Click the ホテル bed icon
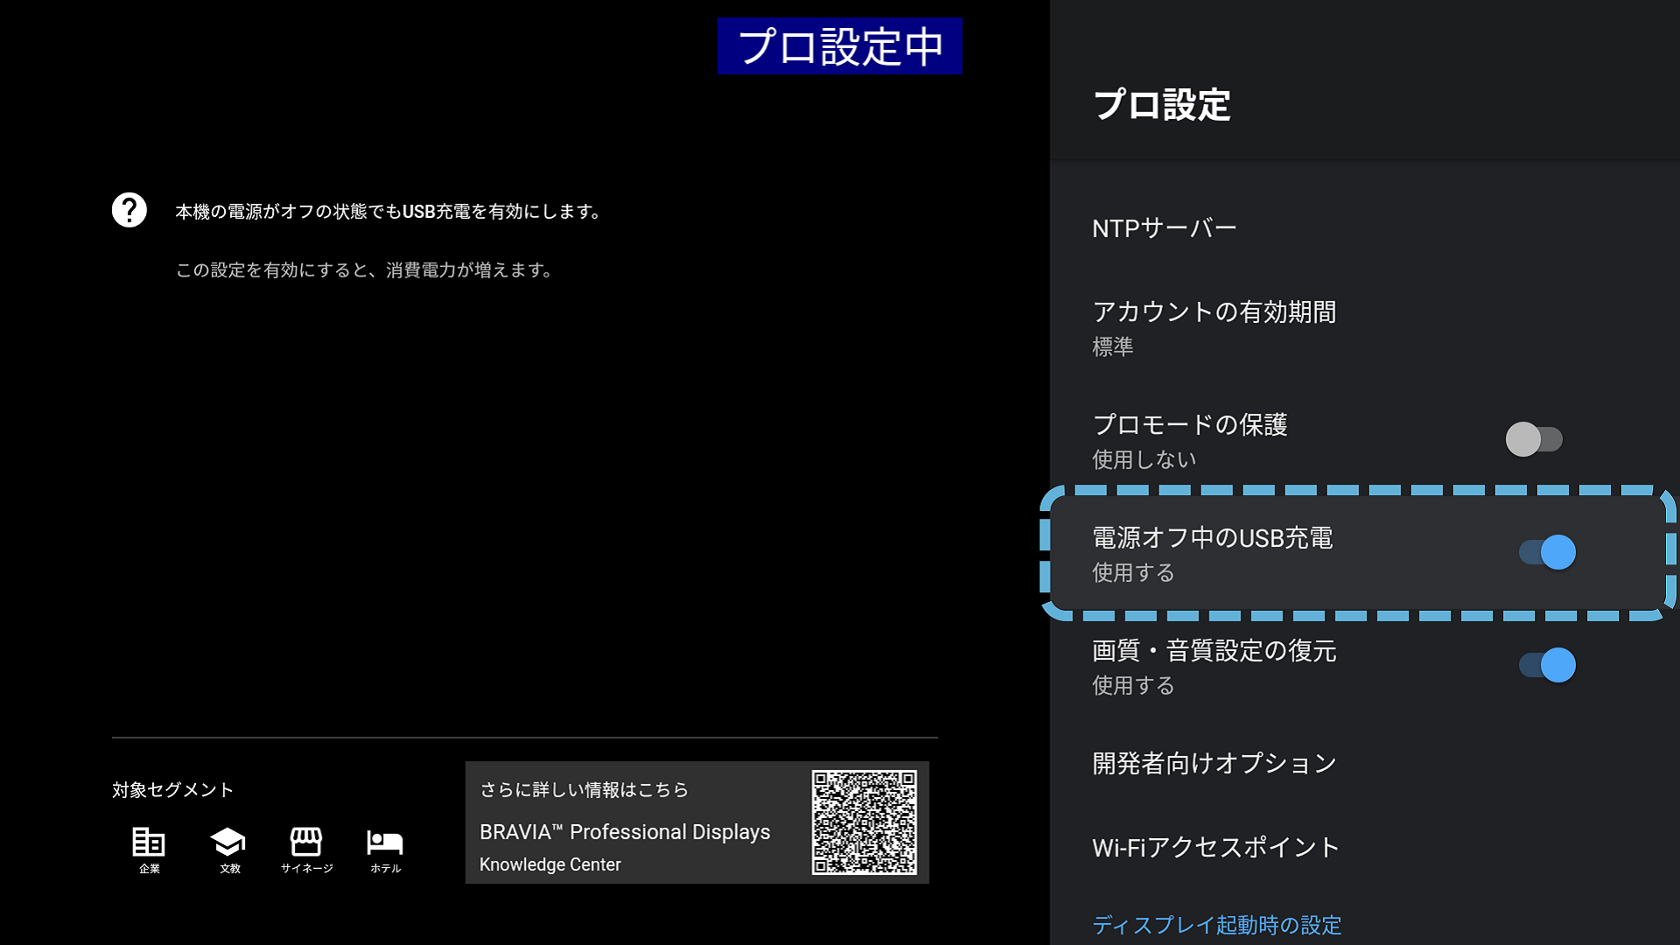The height and width of the screenshot is (945, 1680). coord(385,842)
